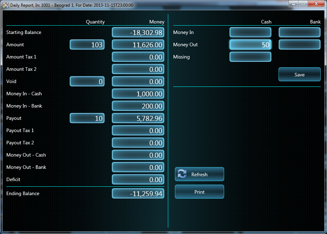Click the Missing label
Viewport: 327px width, 234px height.
pos(182,57)
